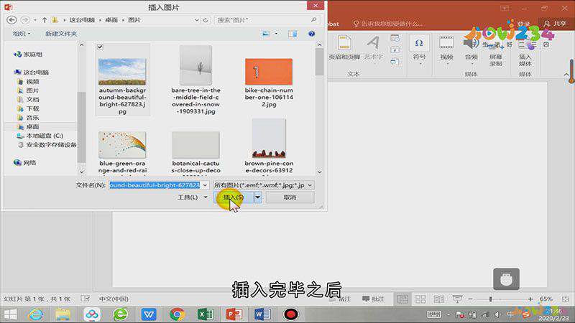The height and width of the screenshot is (323, 575).
Task: Click zoom out minus button
Action: pos(471,299)
